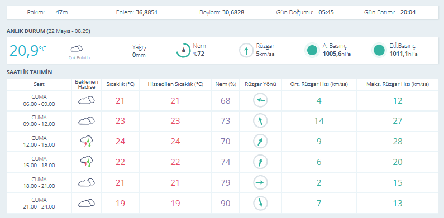Image resolution: width=444 pixels, height=218 pixels.
Task: Click wind direction arrow for 21.00 - 24.00
Action: [260, 203]
